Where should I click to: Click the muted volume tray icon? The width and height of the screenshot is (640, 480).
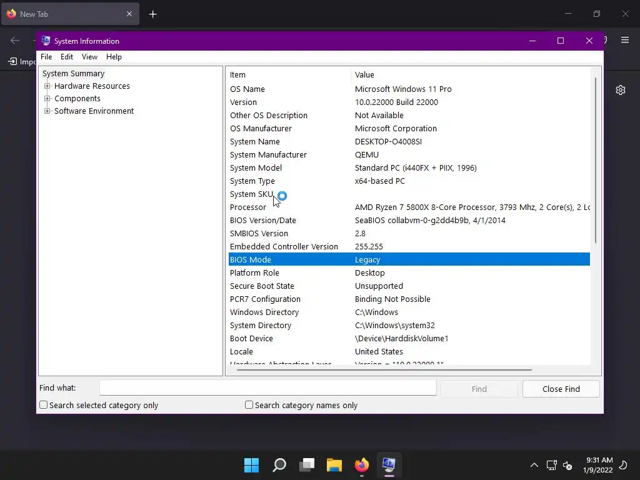(567, 465)
